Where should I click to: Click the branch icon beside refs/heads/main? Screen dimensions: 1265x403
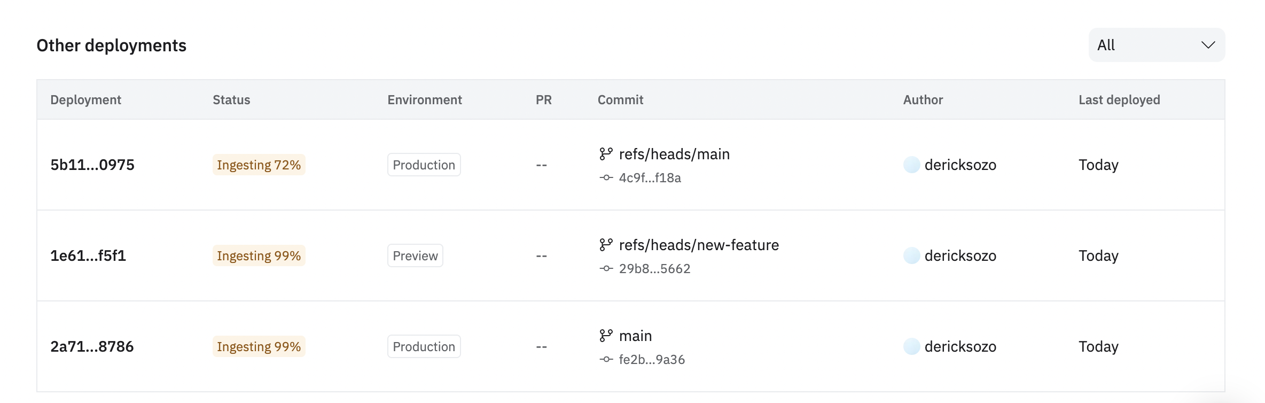[x=606, y=154]
